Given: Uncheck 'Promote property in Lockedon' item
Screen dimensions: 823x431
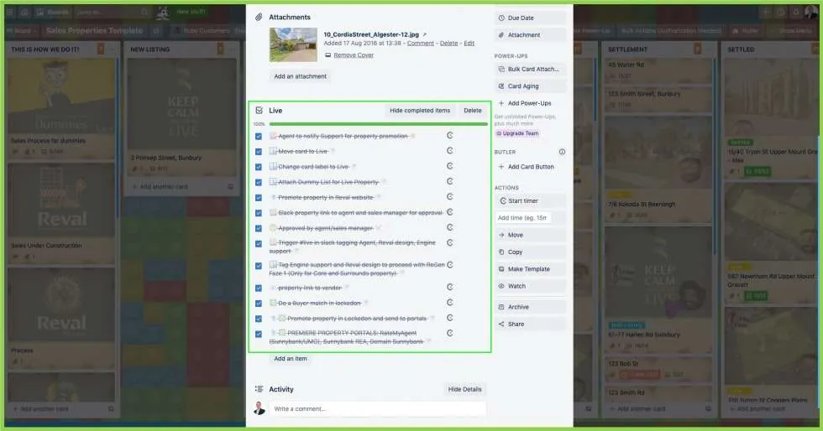Looking at the screenshot, I should [x=259, y=319].
